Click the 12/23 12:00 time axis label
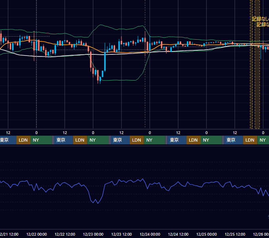 tap(121, 234)
